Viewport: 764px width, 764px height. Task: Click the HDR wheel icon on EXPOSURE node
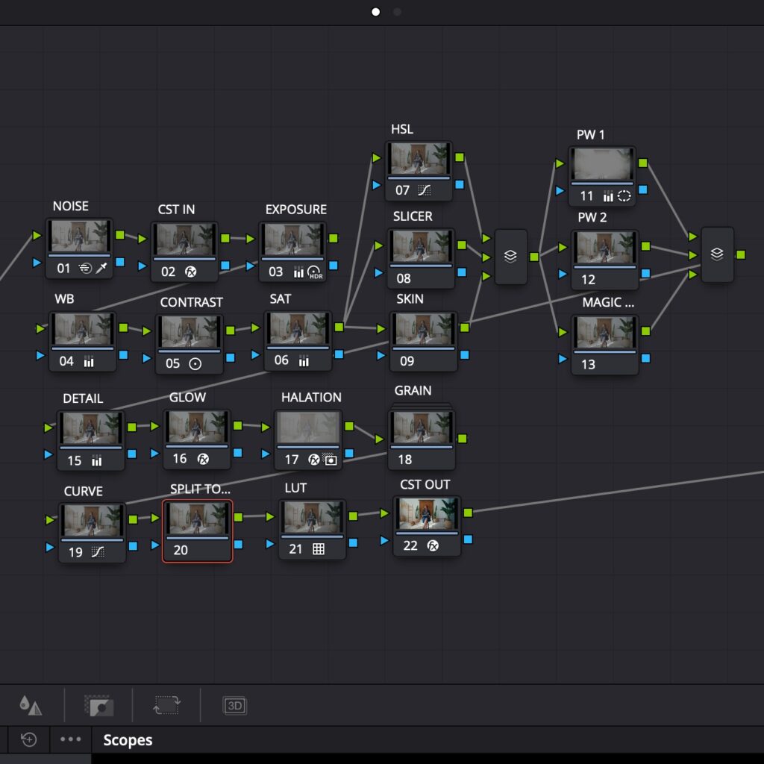coord(314,272)
